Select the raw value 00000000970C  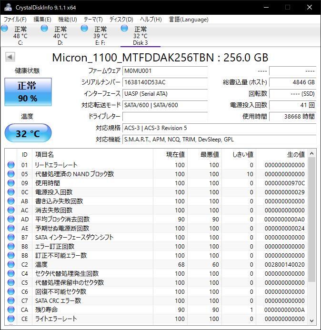(285, 183)
